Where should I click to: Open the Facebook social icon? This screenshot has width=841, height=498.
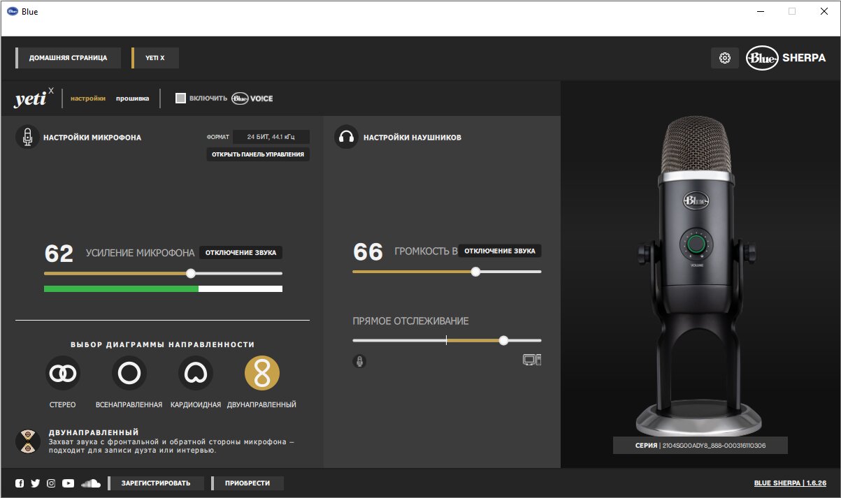point(20,483)
